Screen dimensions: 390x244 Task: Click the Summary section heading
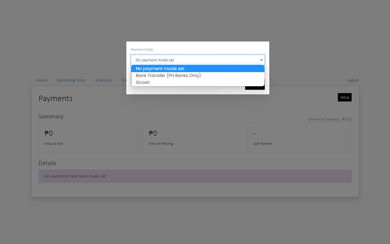[51, 116]
